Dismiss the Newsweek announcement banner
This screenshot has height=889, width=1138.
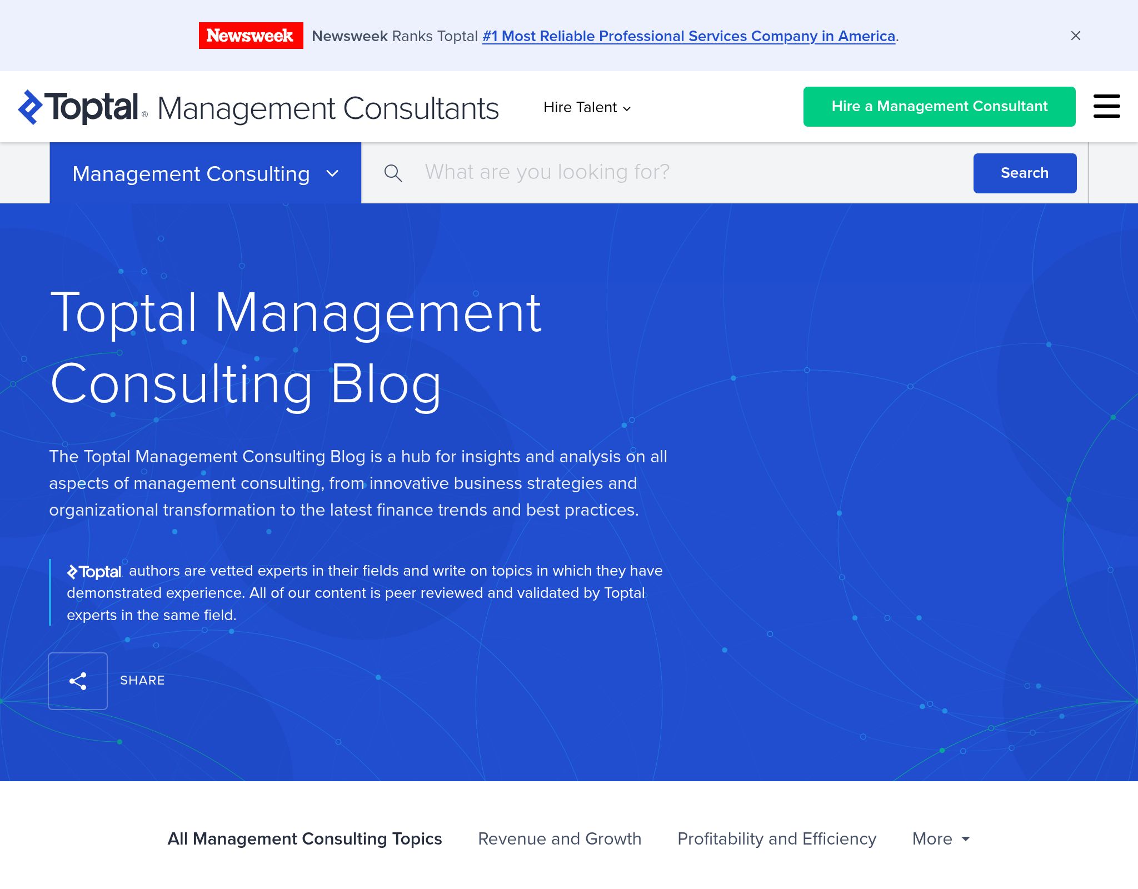tap(1076, 36)
